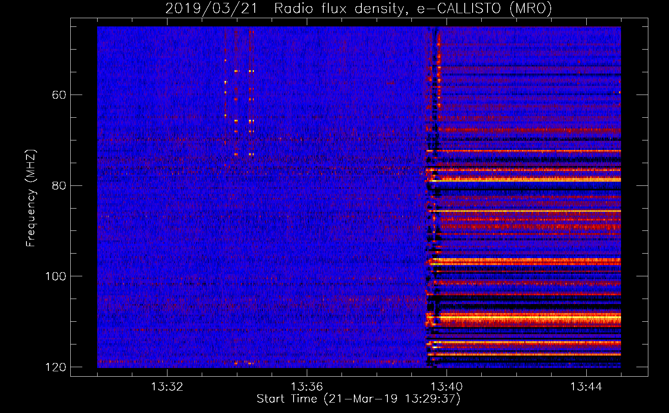This screenshot has height=413, width=669.
Task: Click the 80 MHz tick label
Action: 59,185
